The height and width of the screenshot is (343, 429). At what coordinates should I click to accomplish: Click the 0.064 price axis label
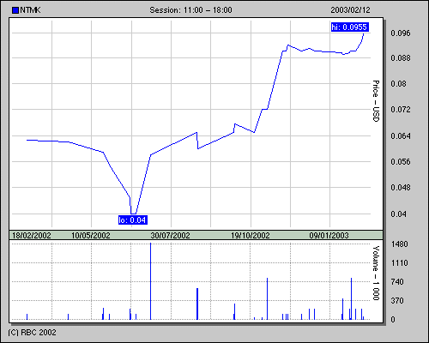pyautogui.click(x=401, y=136)
